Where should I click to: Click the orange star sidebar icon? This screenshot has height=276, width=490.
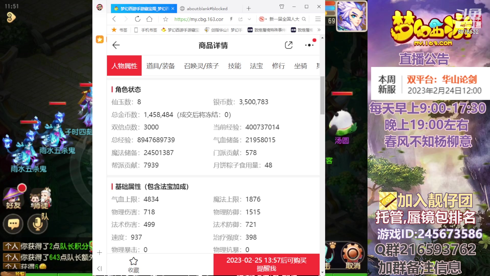tap(100, 39)
